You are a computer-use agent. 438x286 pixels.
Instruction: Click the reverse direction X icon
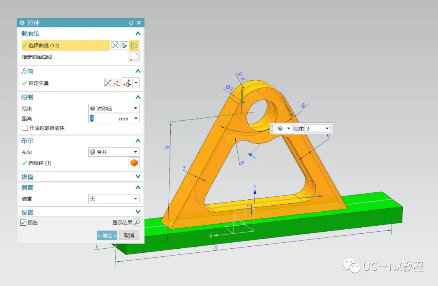108,83
